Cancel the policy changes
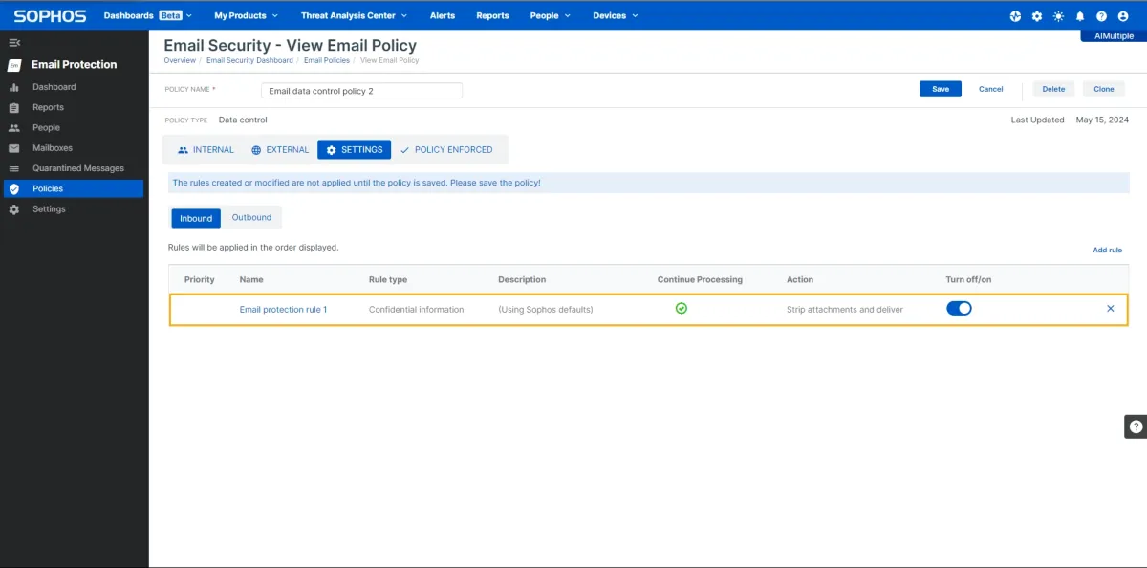This screenshot has height=568, width=1147. point(991,89)
